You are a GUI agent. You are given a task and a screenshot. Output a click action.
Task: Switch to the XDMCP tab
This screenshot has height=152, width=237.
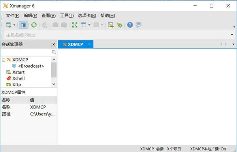[75, 44]
